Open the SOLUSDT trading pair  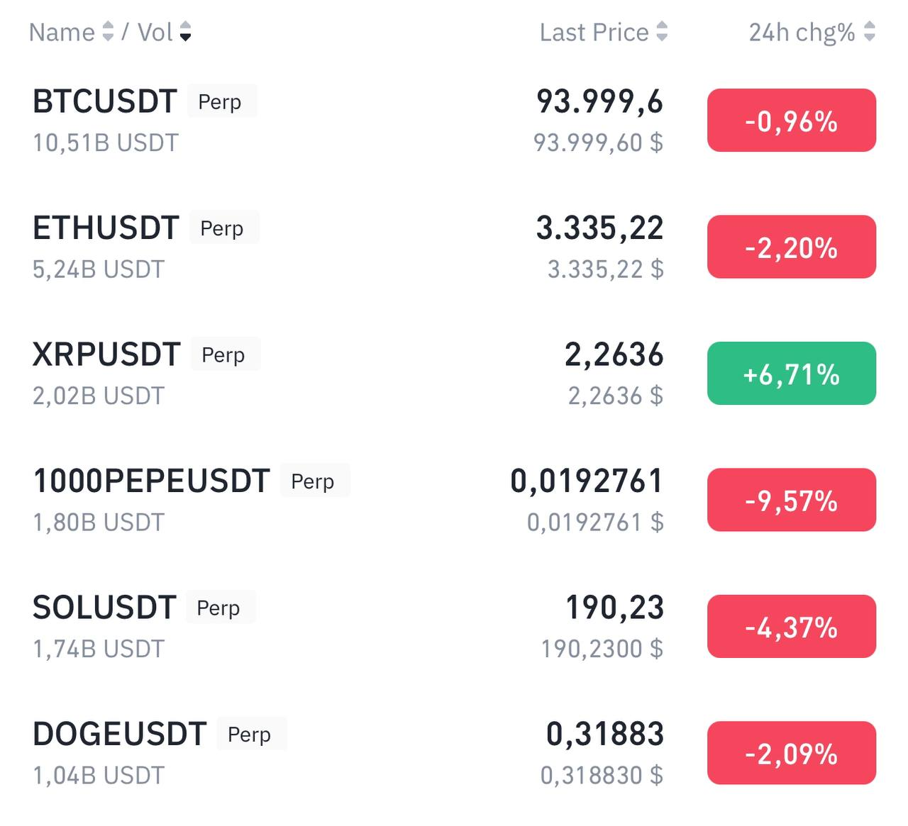(105, 607)
